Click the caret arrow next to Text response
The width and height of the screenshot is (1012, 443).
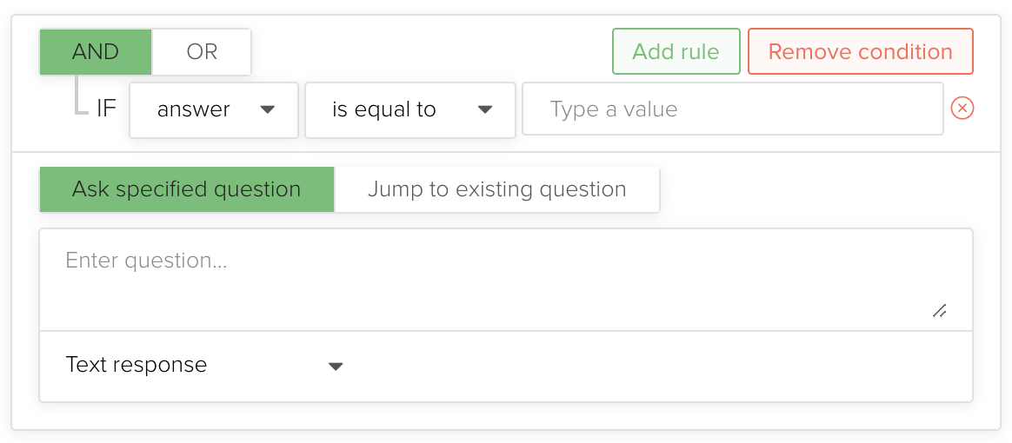[336, 367]
